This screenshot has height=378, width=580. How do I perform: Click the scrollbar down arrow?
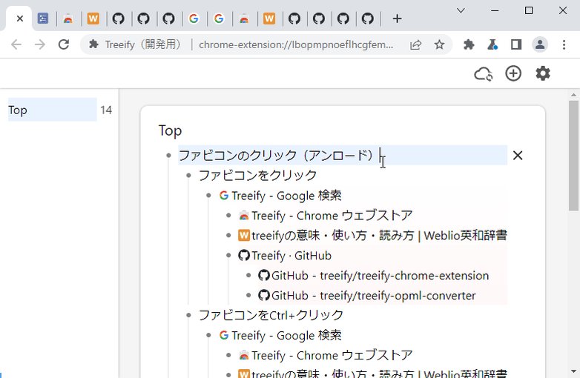573,371
